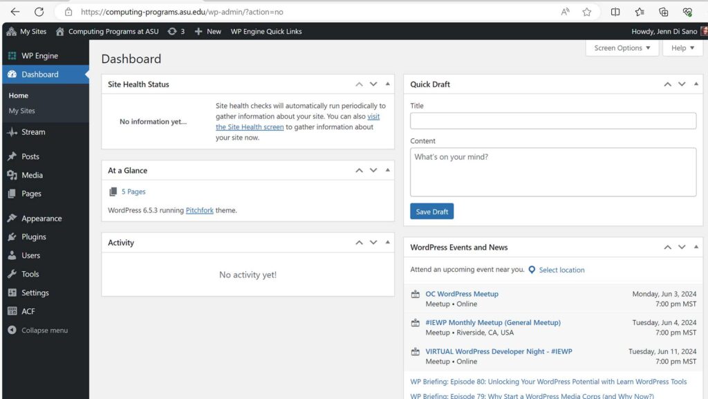708x399 pixels.
Task: Move Site Health Status panel down
Action: click(373, 84)
